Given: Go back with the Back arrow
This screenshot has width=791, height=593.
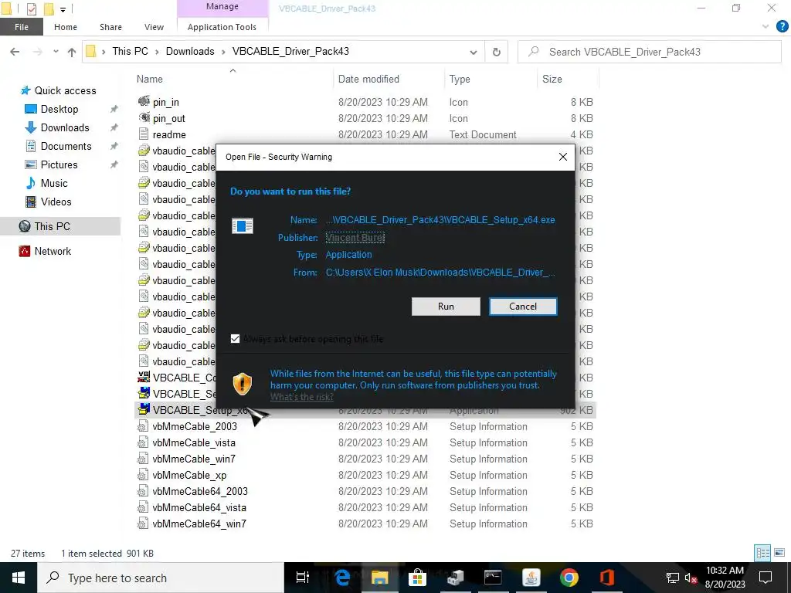Looking at the screenshot, I should (x=15, y=52).
